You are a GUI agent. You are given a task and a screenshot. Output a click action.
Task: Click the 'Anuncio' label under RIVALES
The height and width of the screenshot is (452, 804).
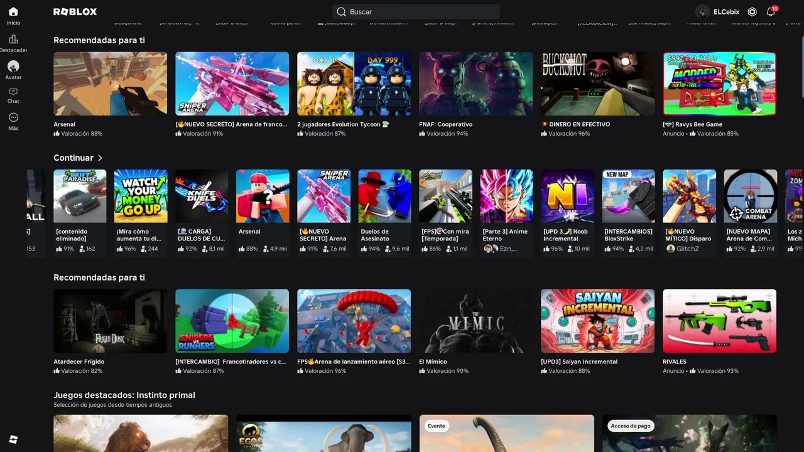(x=673, y=371)
